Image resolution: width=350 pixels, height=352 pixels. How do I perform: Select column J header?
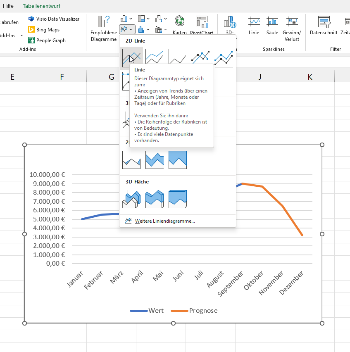click(x=260, y=77)
